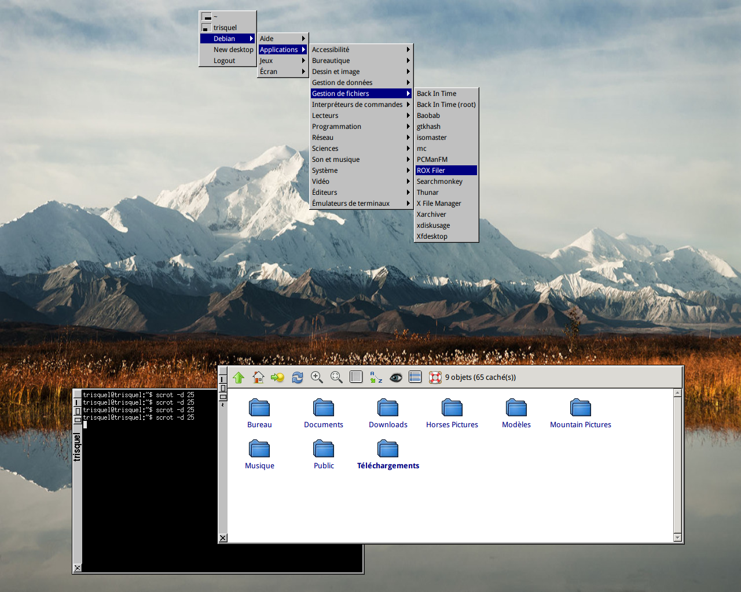Expand the Bureautique submenu

coord(361,61)
